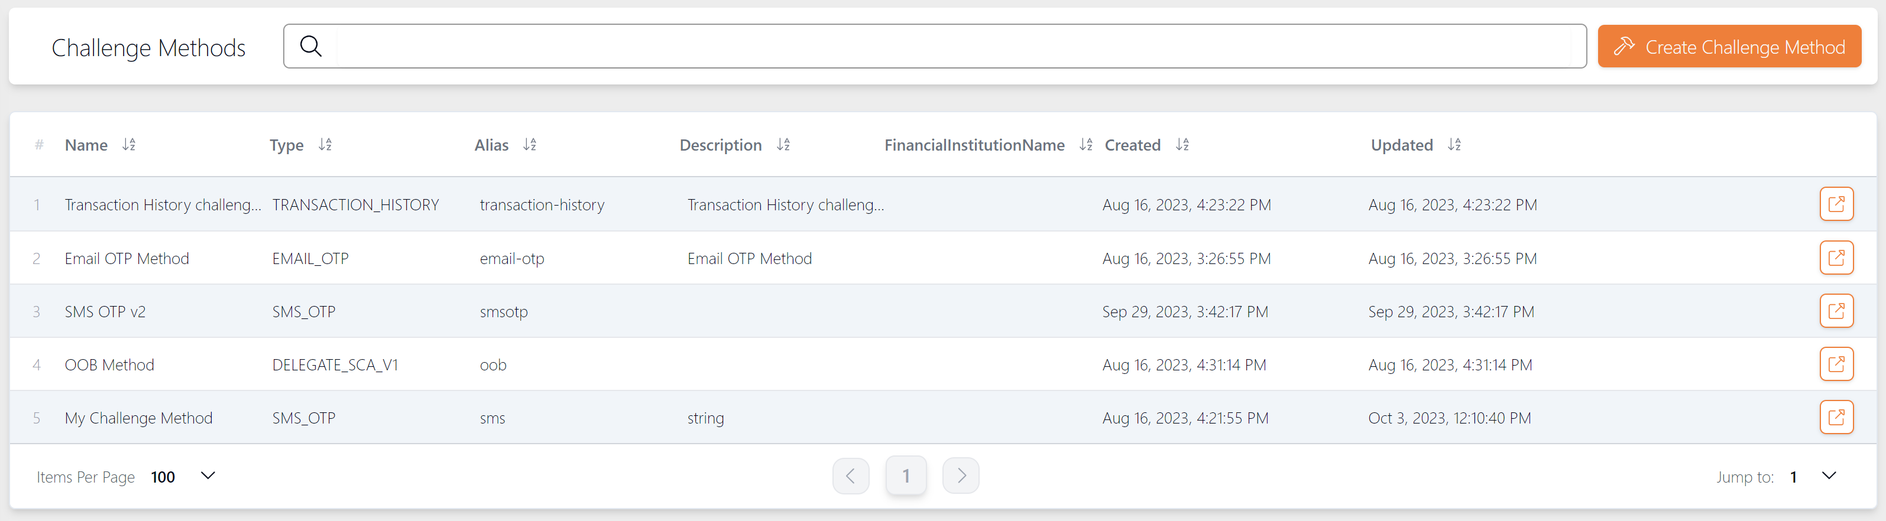
Task: Click the Email OTP Method description cell
Action: pyautogui.click(x=749, y=258)
